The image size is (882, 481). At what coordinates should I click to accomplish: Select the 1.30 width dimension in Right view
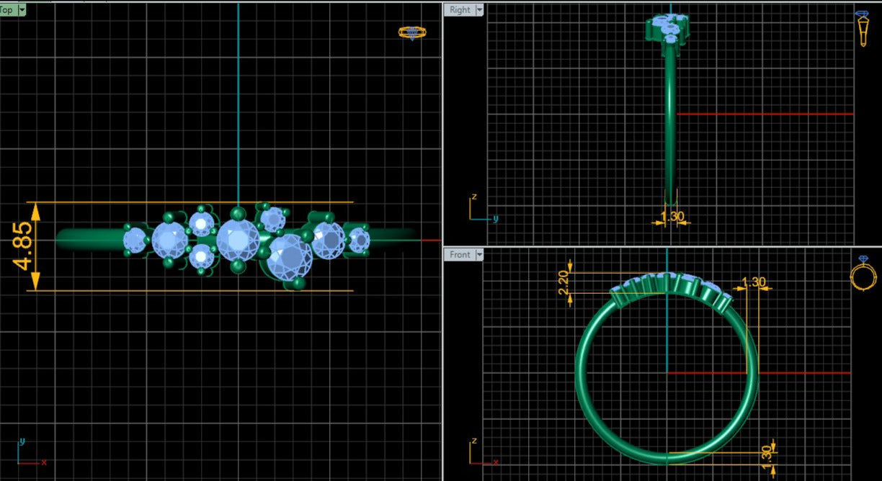click(672, 216)
